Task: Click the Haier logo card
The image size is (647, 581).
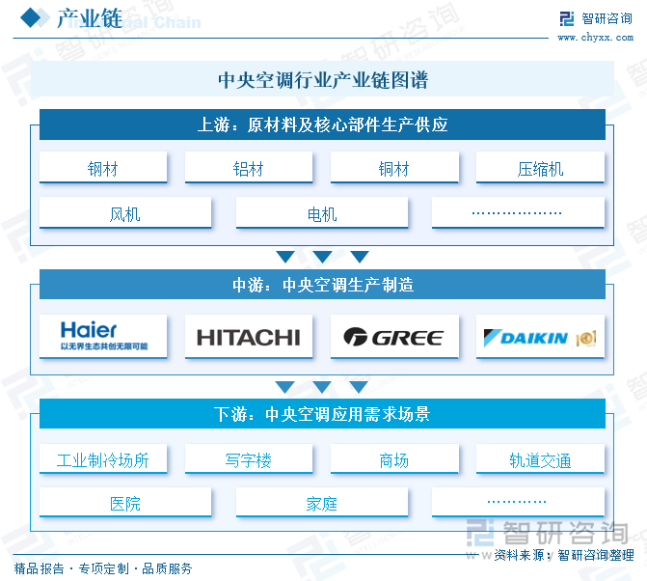Action: click(x=103, y=336)
